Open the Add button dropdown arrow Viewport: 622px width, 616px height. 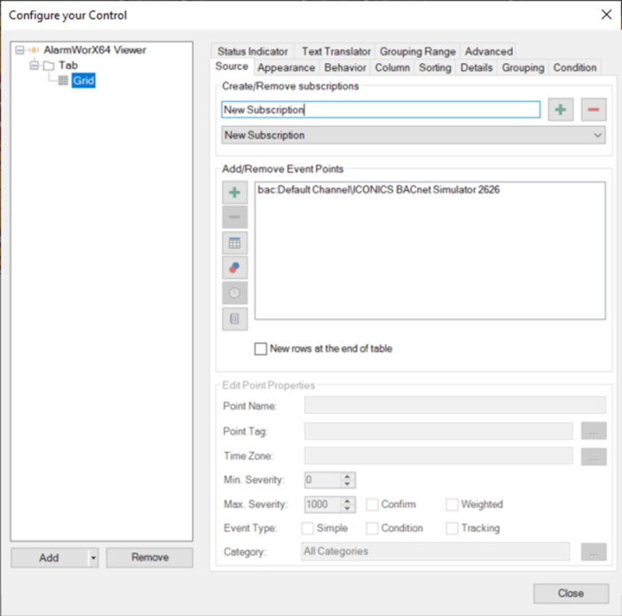[x=93, y=558]
